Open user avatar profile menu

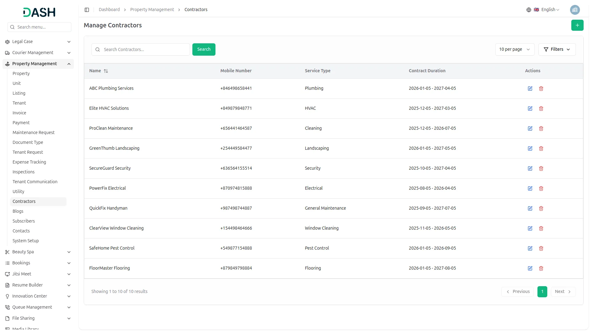pos(575,10)
